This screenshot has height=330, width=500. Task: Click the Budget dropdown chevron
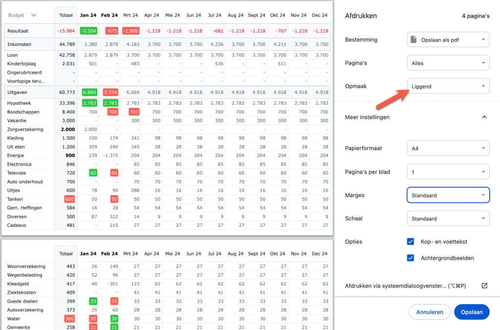click(x=34, y=16)
